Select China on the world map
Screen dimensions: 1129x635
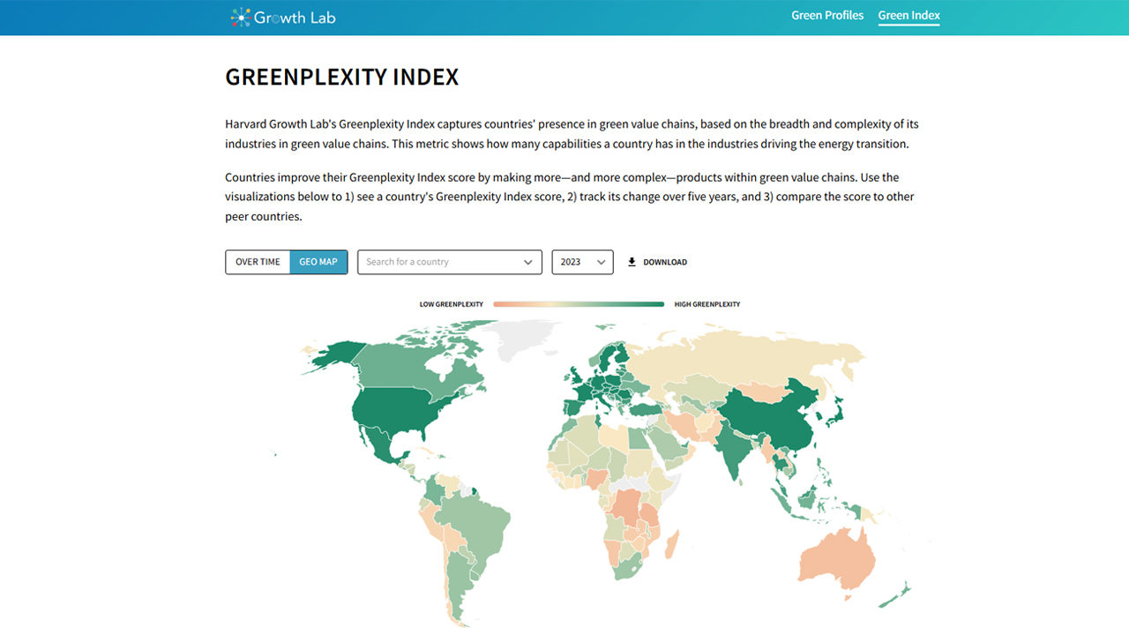[767, 415]
